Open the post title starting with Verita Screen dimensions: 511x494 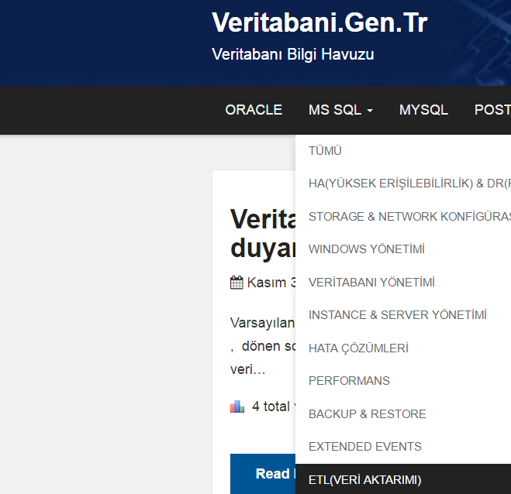coord(263,233)
